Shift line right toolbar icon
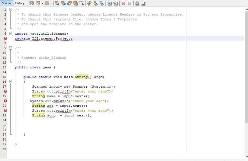Viewport: 248px width, 161px height. click(116, 4)
